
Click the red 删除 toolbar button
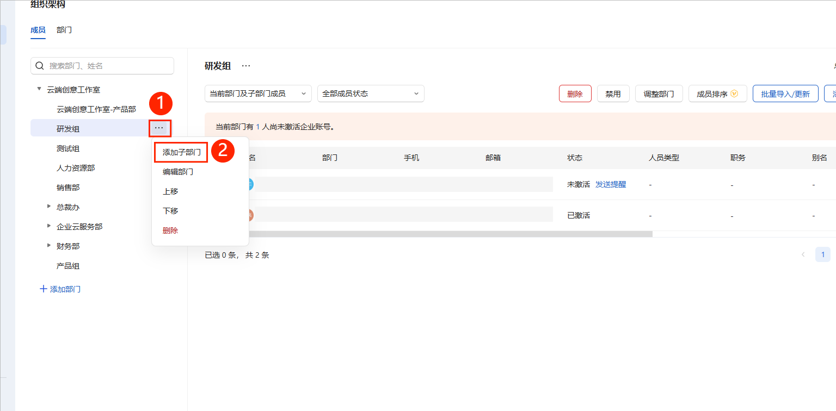tap(575, 94)
